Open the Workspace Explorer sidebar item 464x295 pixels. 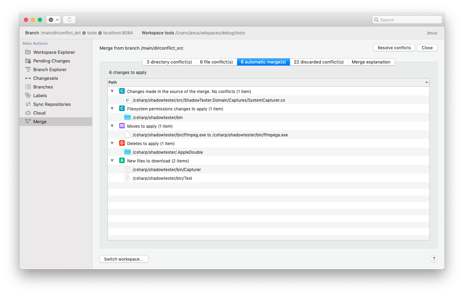pyautogui.click(x=54, y=52)
